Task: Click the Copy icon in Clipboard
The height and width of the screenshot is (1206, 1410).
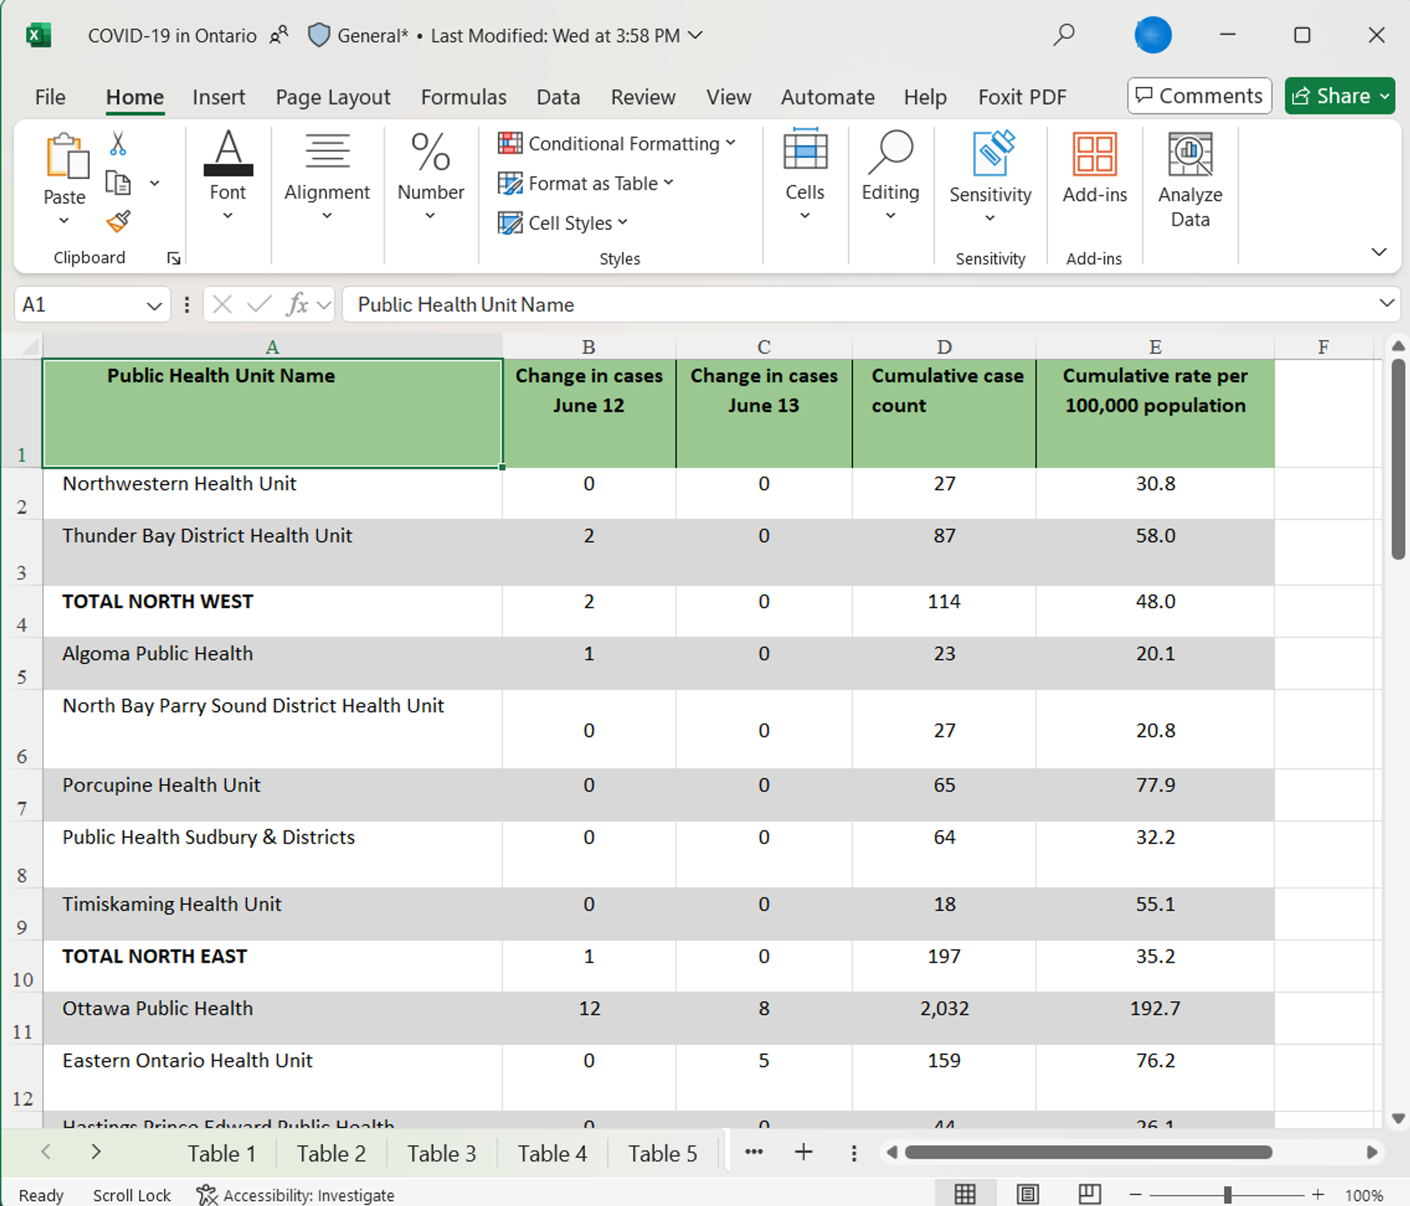Action: tap(118, 183)
